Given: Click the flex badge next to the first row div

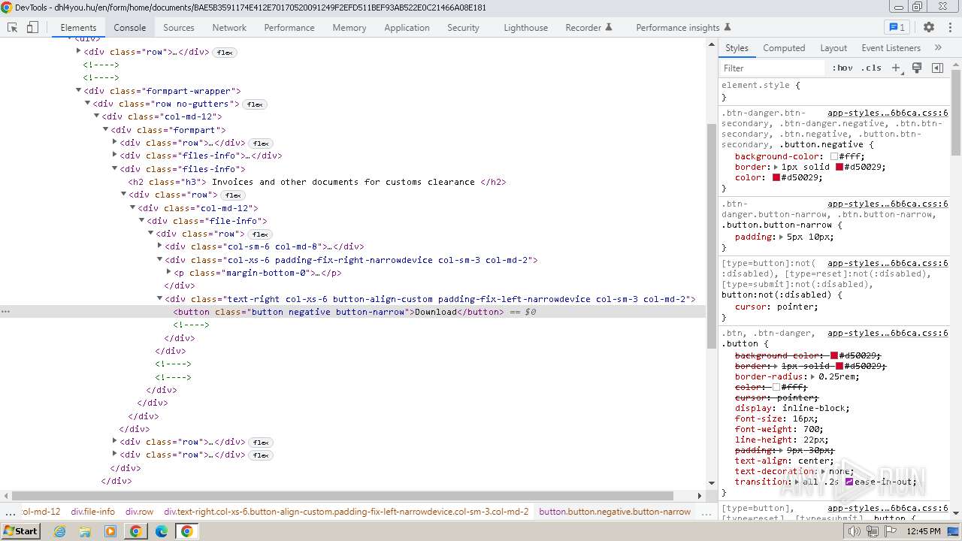Looking at the screenshot, I should pos(225,53).
